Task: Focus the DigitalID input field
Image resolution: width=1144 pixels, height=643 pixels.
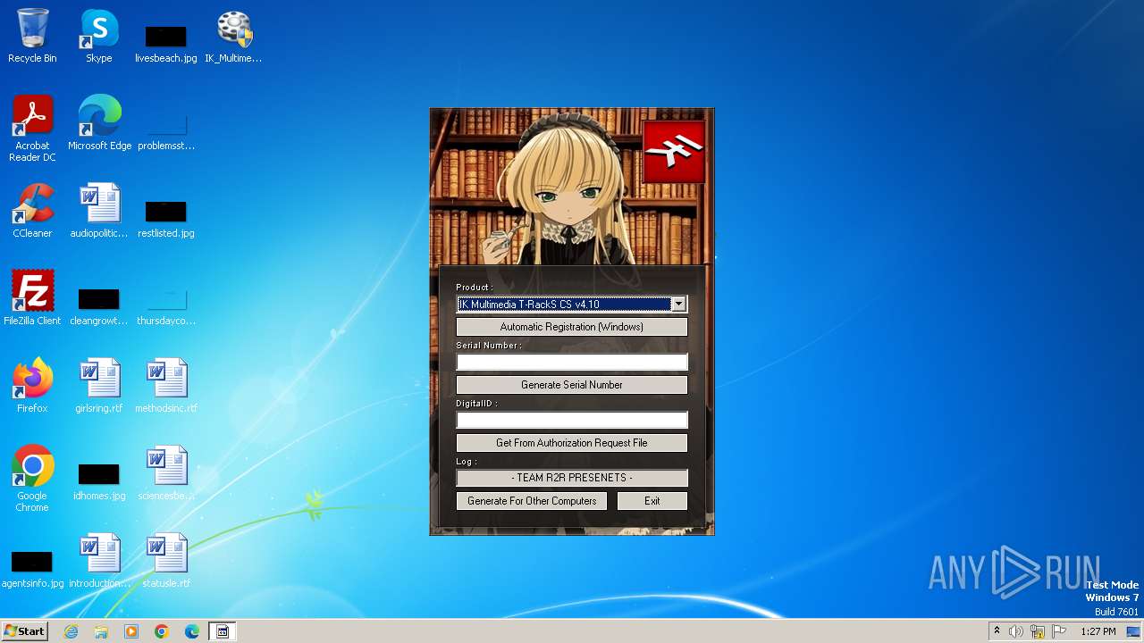Action: pos(572,420)
